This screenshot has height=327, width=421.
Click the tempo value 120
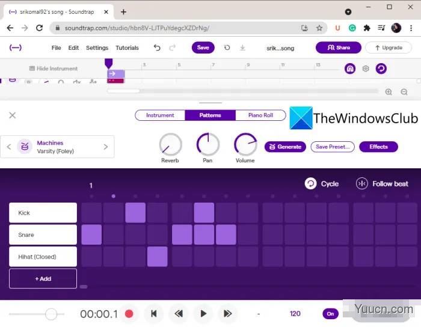point(295,314)
